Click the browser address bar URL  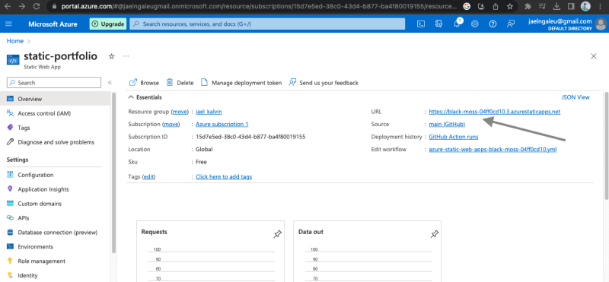(259, 6)
